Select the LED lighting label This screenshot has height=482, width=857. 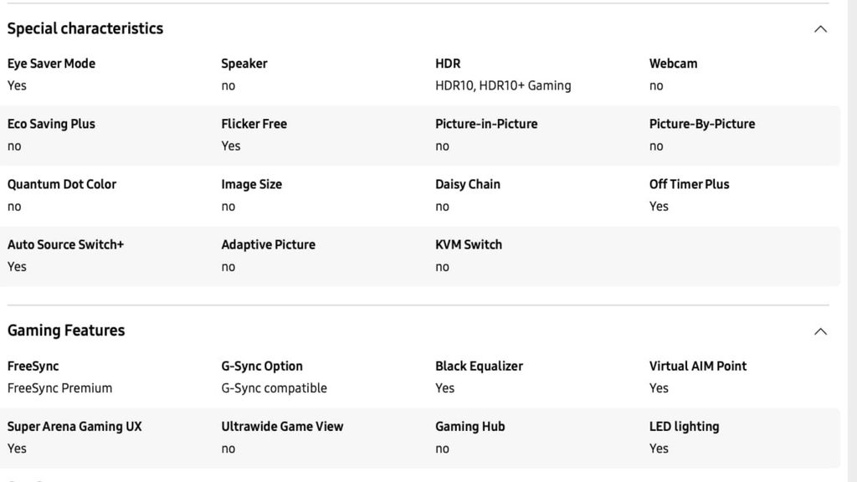point(684,426)
